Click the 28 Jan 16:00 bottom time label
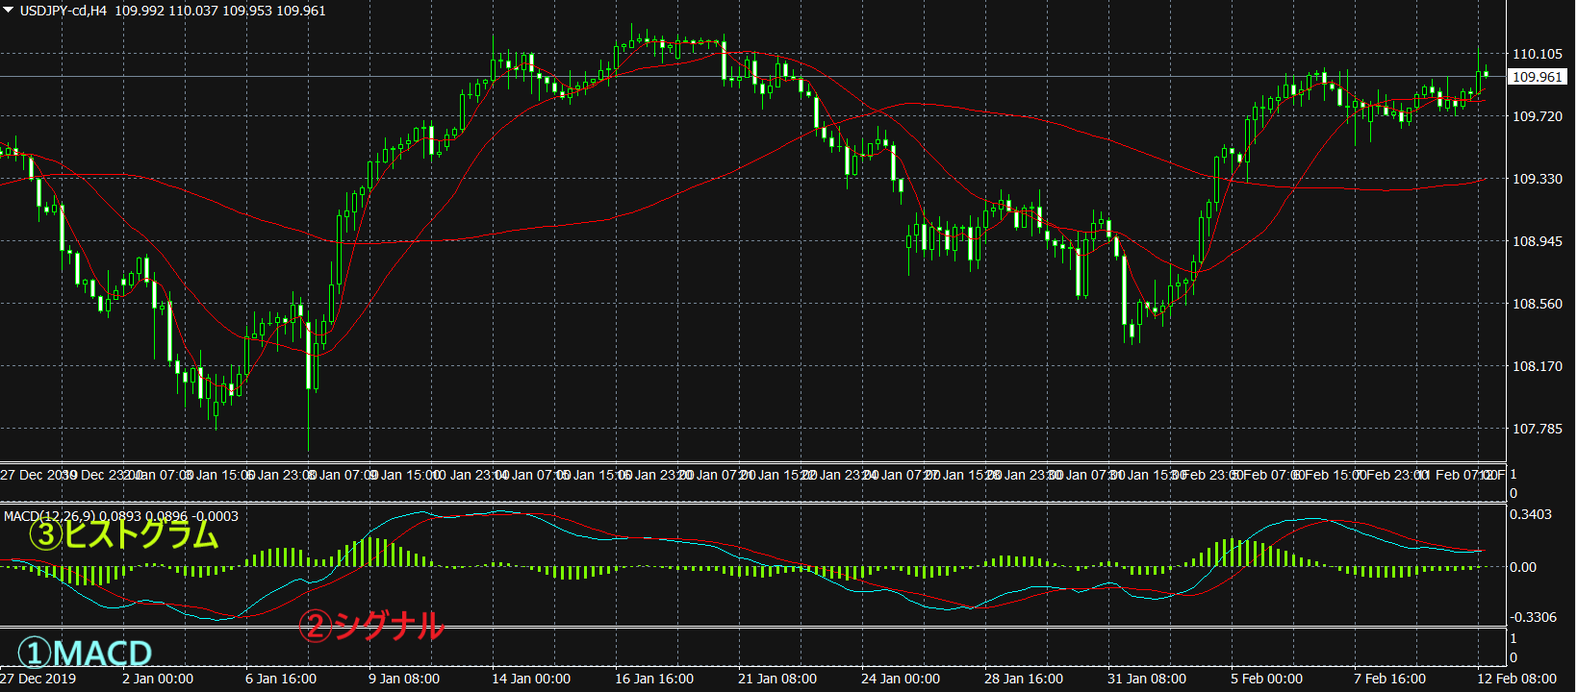This screenshot has height=692, width=1577. (x=1024, y=679)
